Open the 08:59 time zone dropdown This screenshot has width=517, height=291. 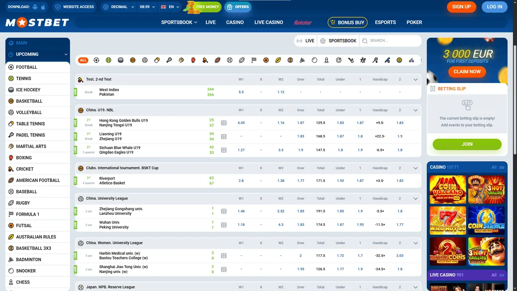pos(148,7)
